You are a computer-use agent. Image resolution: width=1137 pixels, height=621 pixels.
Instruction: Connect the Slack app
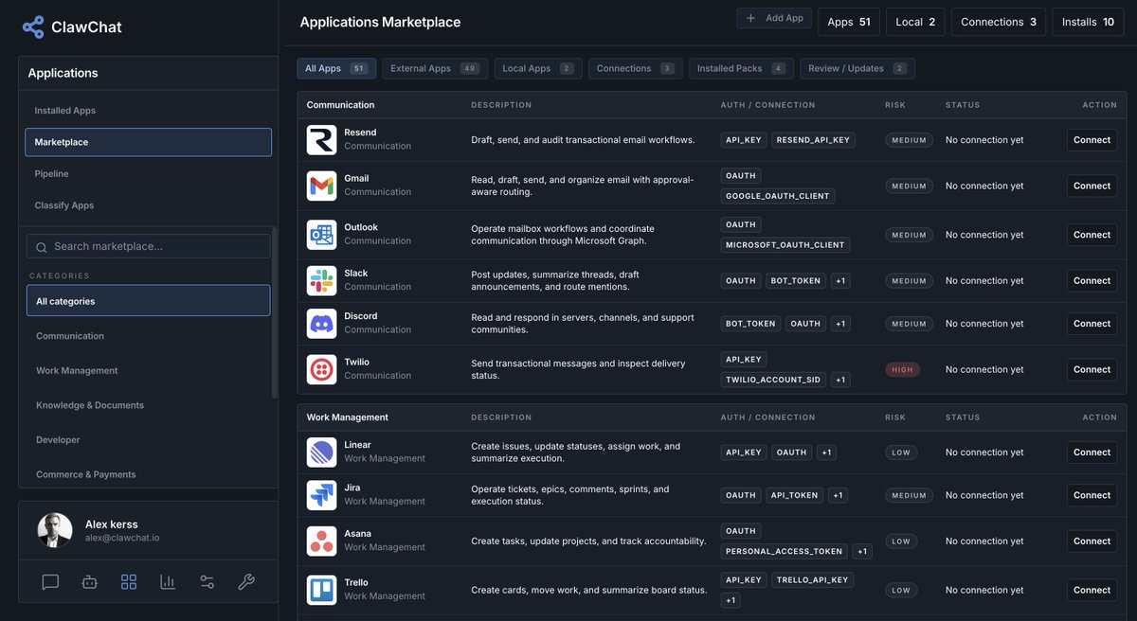click(x=1092, y=280)
